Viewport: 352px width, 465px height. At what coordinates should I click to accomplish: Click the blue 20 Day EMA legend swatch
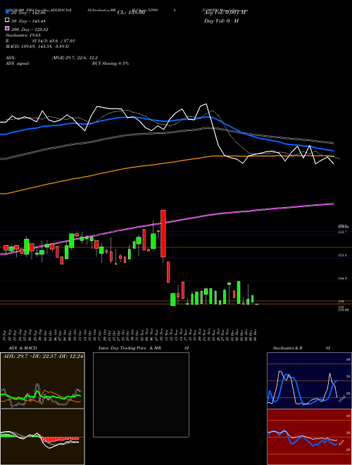point(8,12)
